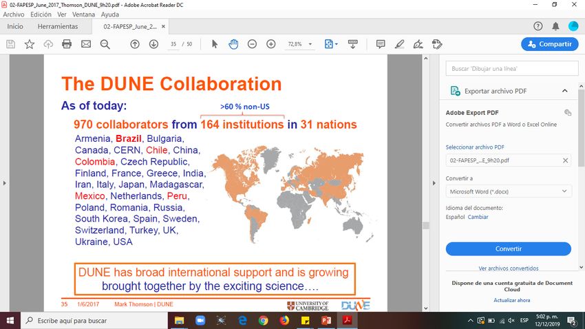This screenshot has width=585, height=329.
Task: Zoom in with the plus icon
Action: pyautogui.click(x=271, y=44)
